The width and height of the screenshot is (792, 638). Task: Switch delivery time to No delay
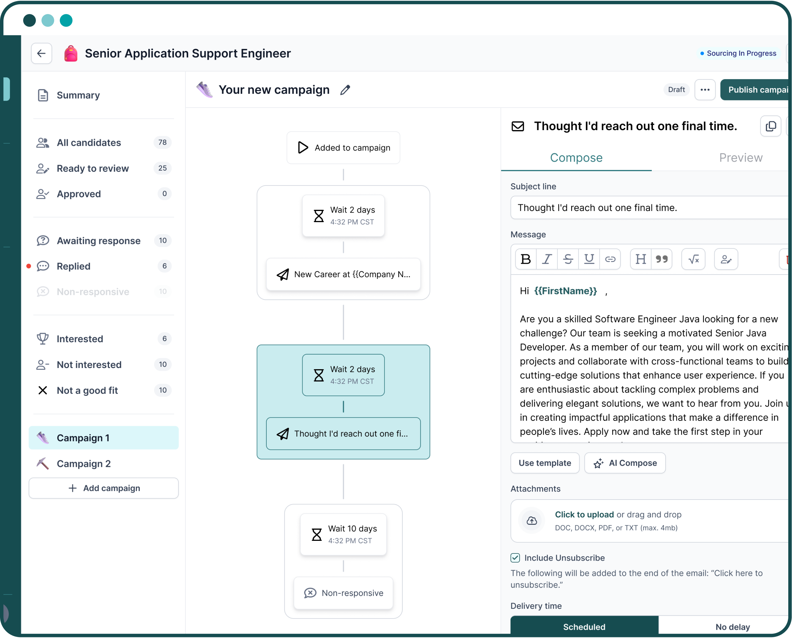(x=732, y=627)
